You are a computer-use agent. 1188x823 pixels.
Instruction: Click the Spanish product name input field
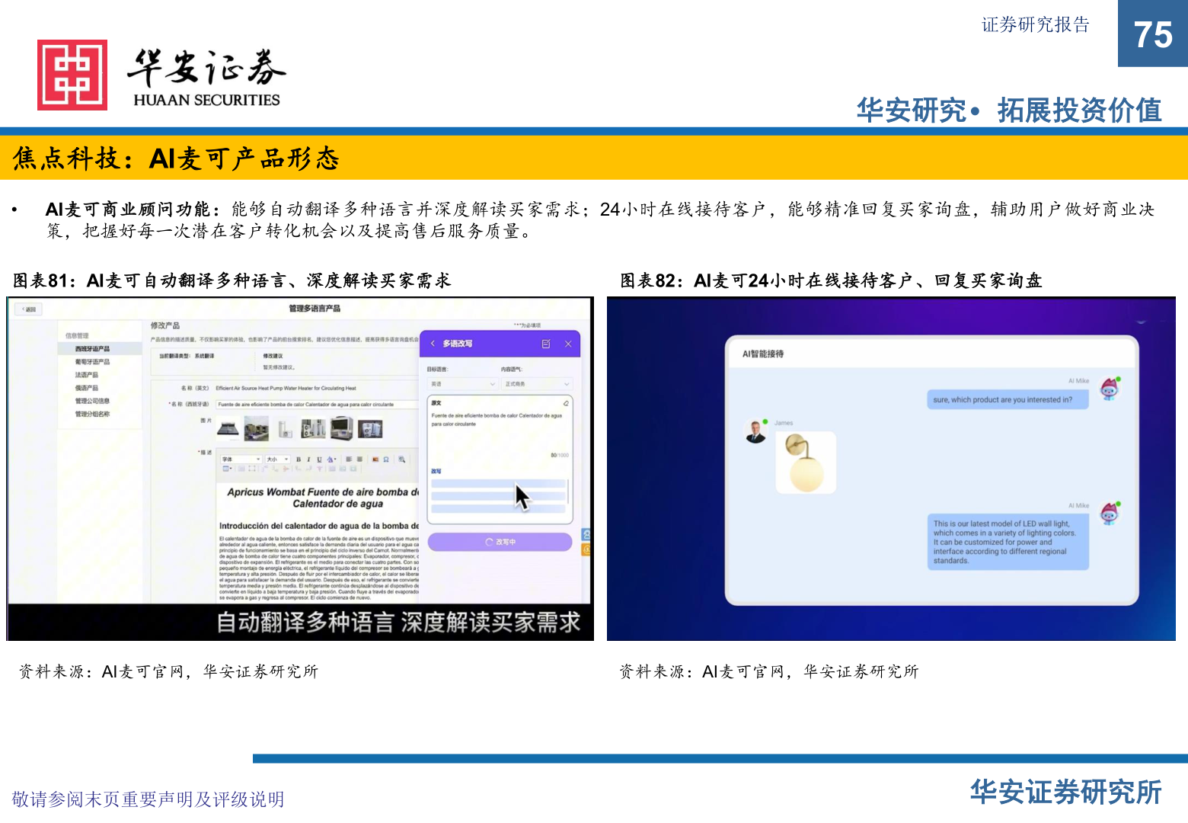pyautogui.click(x=316, y=405)
